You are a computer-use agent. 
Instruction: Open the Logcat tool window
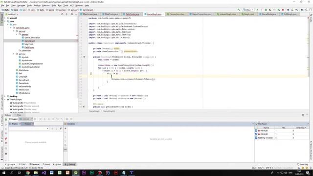pos(10,164)
